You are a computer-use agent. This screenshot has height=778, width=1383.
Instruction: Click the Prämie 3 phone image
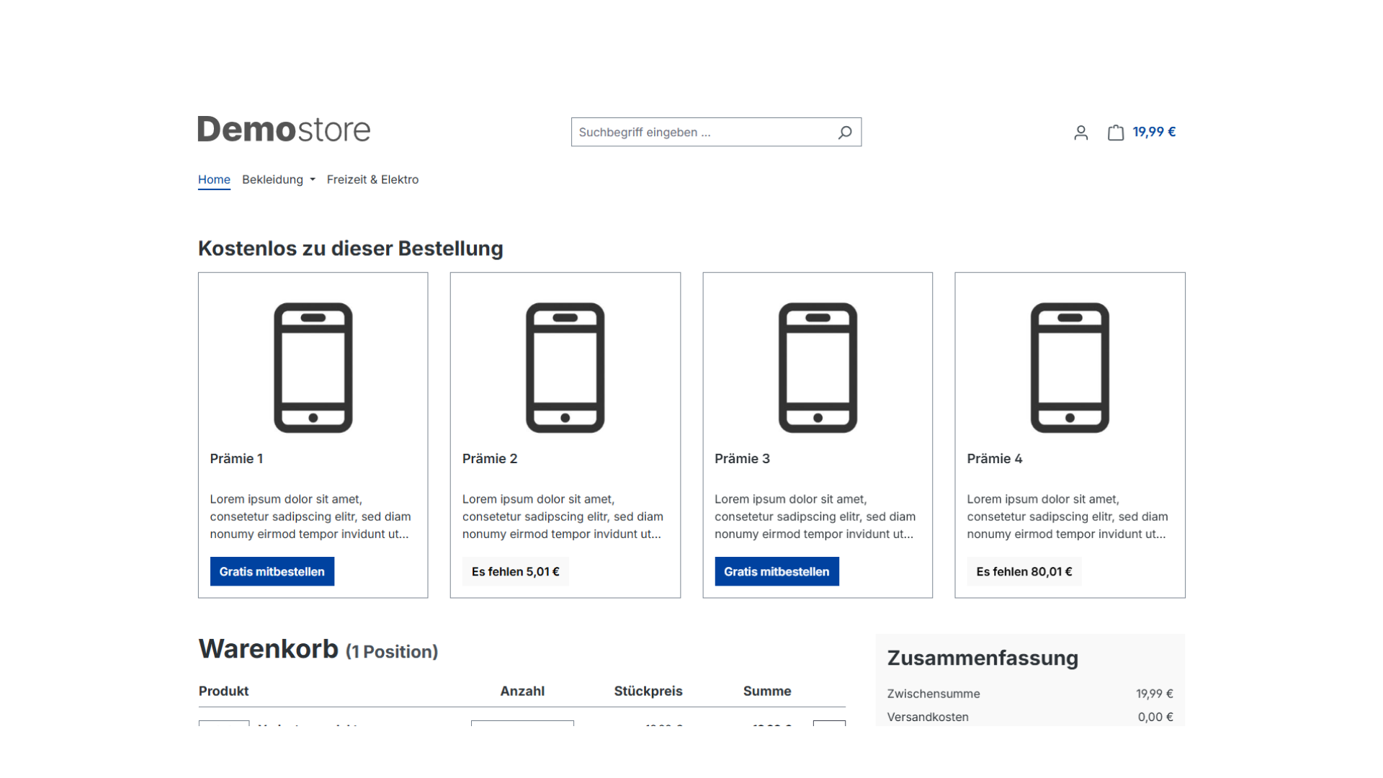point(818,367)
